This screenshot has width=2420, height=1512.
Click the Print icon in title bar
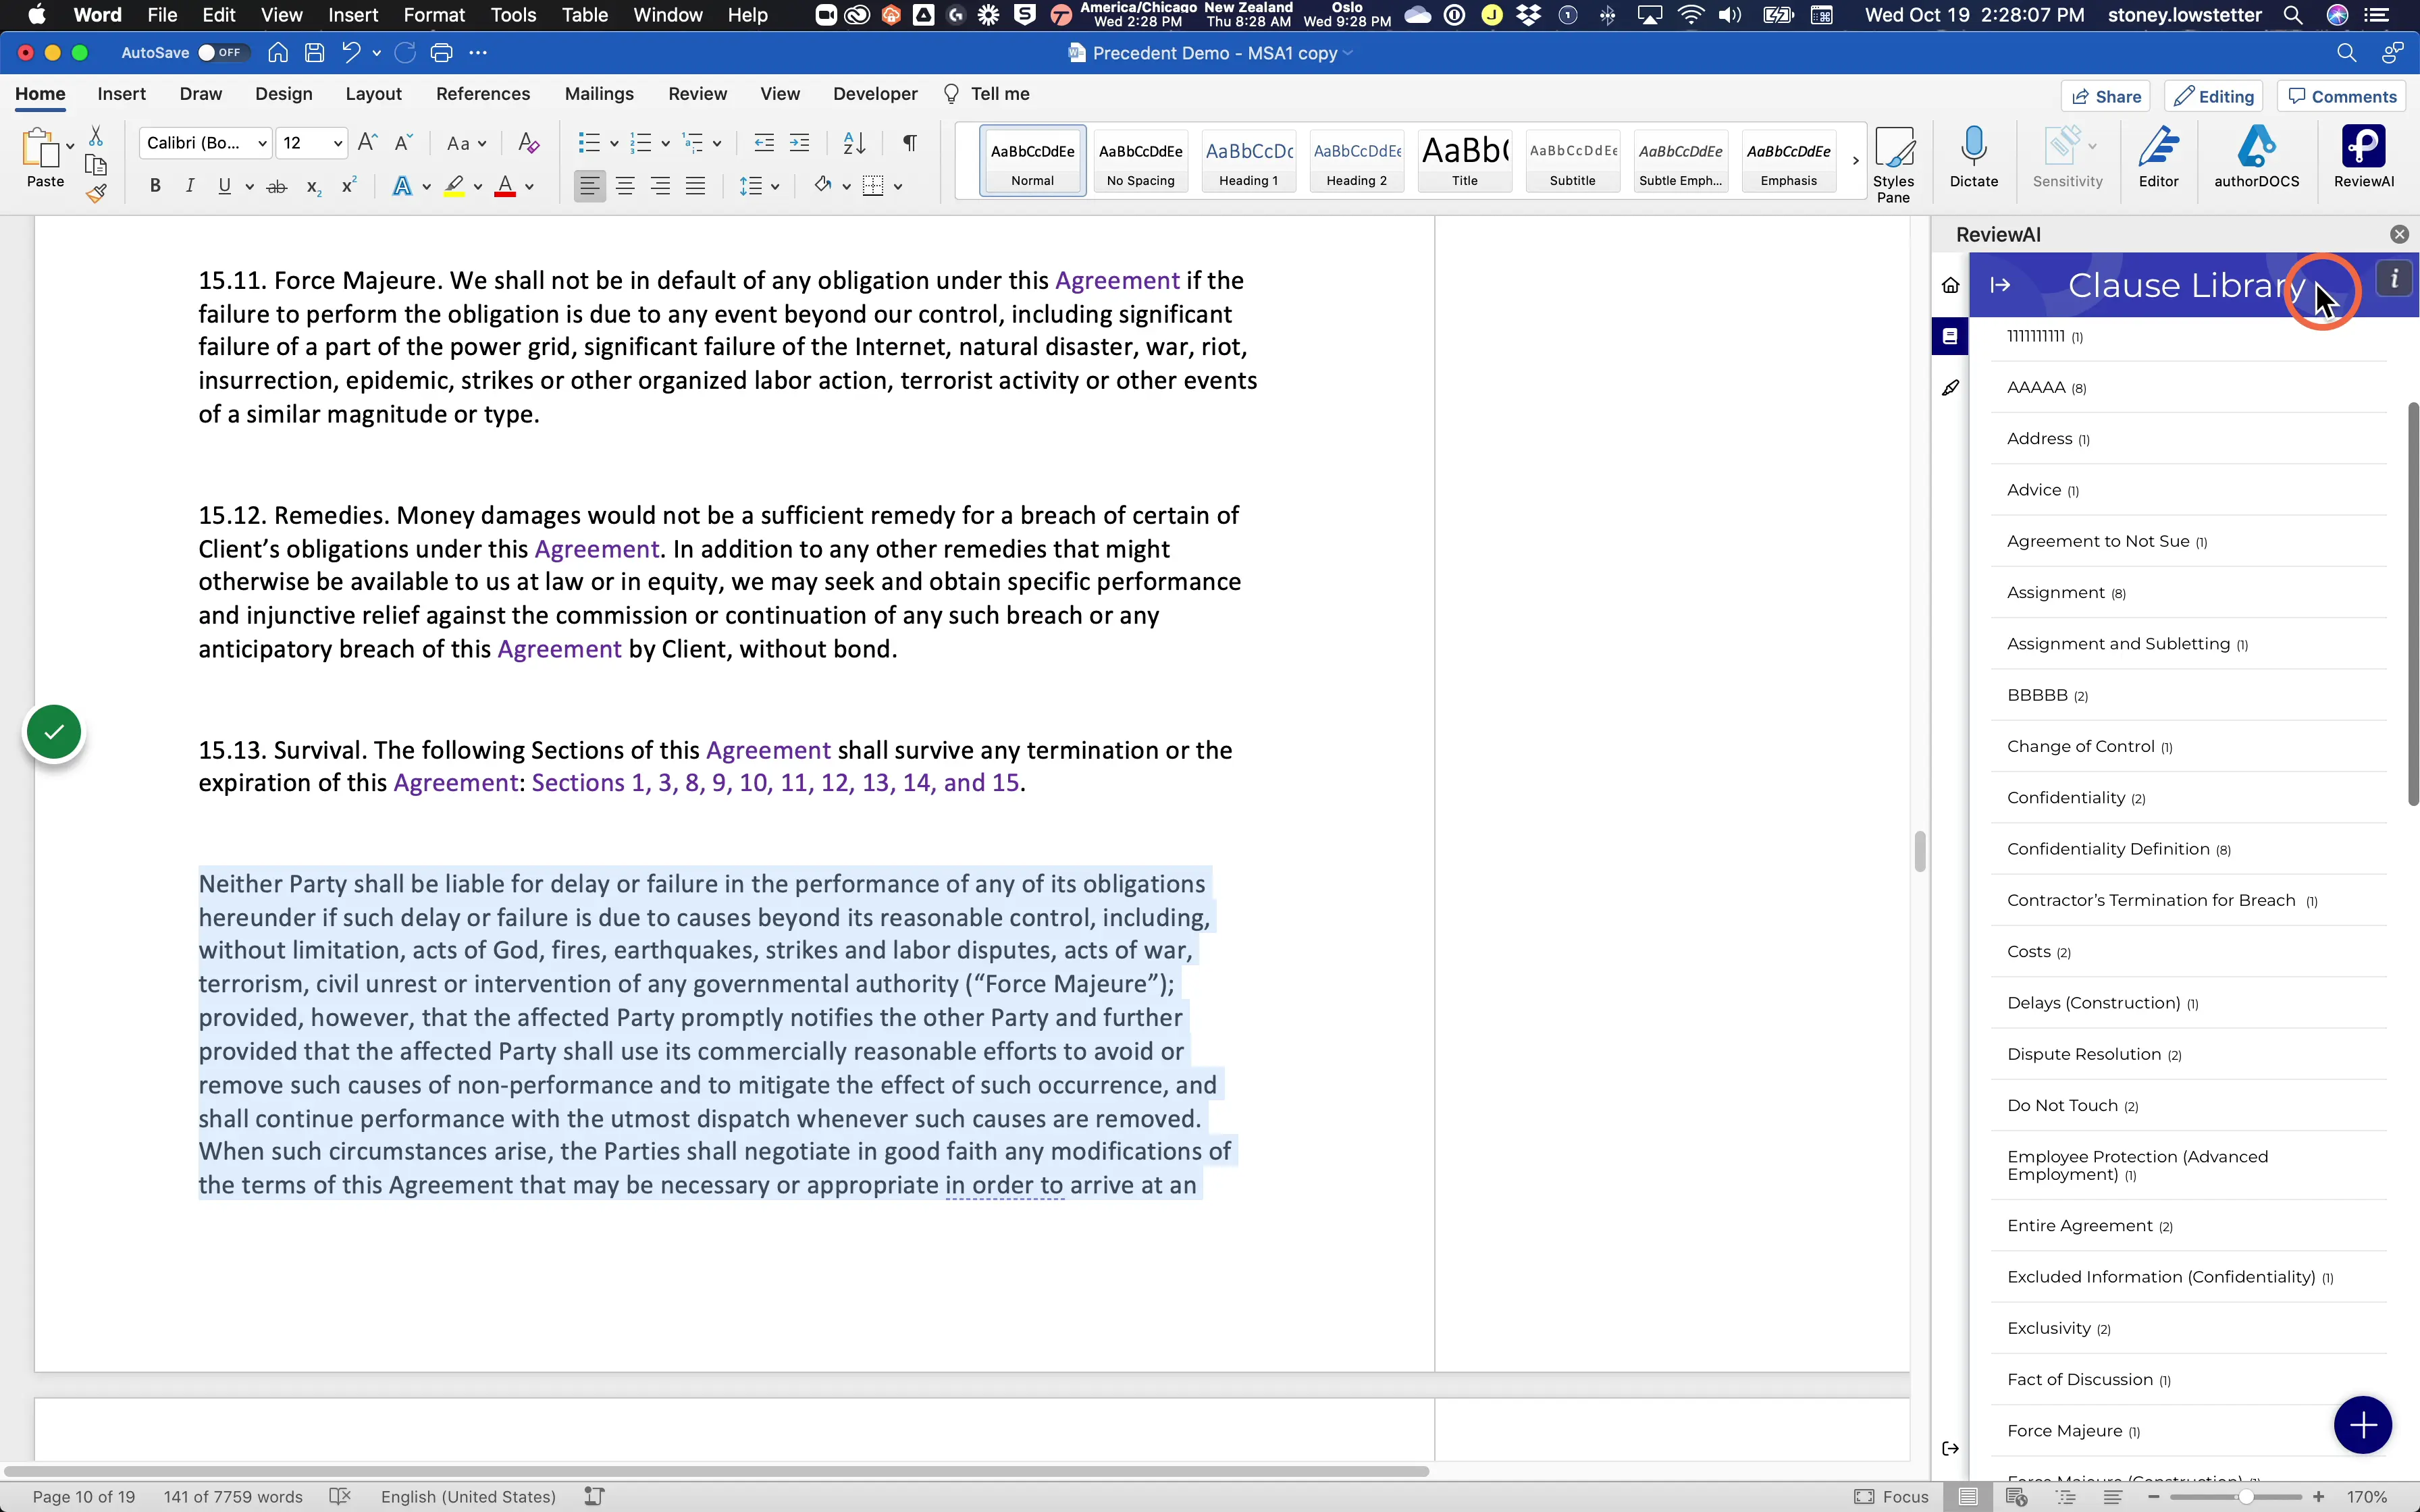441,53
